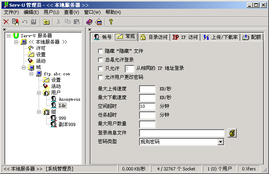Click the green Serv-U 服务器 root icon
The height and width of the screenshot is (174, 269).
click(16, 36)
